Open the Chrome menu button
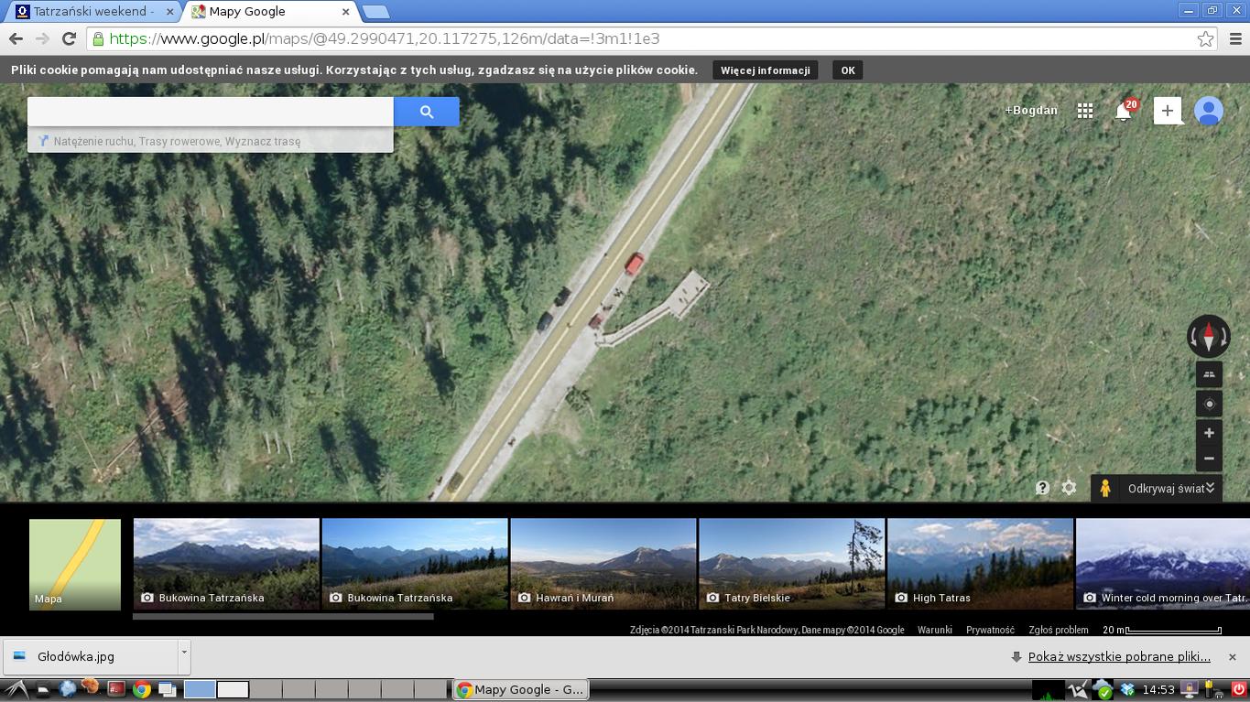Image resolution: width=1250 pixels, height=702 pixels. pyautogui.click(x=1234, y=38)
